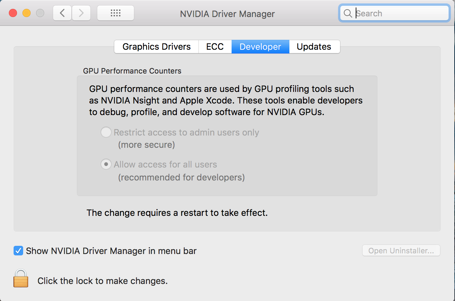Select the Developer tab
Viewport: 455px width, 301px height.
[x=260, y=47]
